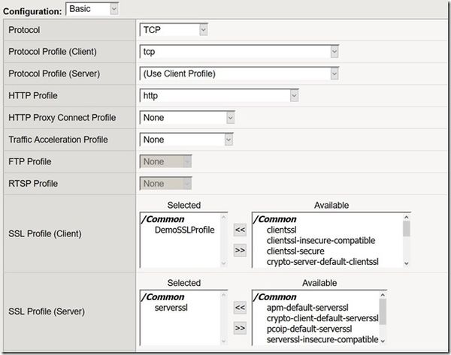This screenshot has width=451, height=355.
Task: Open the HTTP Proxy Connect Profile dropdown
Action: coord(188,118)
